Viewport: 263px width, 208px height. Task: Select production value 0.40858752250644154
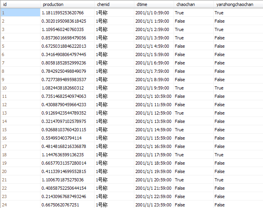64,188
